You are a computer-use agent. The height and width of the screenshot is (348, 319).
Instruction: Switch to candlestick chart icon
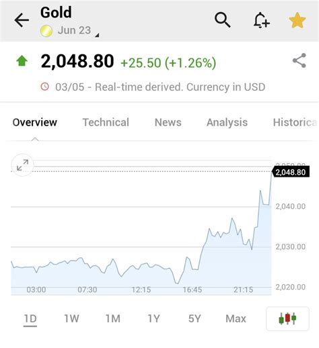click(287, 318)
